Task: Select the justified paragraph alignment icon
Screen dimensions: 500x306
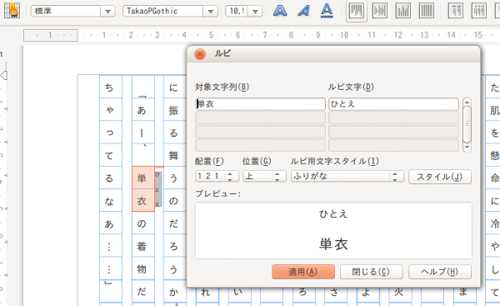Action: 427,11
